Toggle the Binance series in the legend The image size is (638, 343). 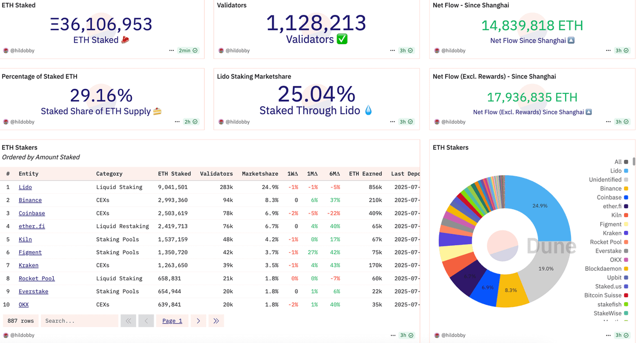614,188
